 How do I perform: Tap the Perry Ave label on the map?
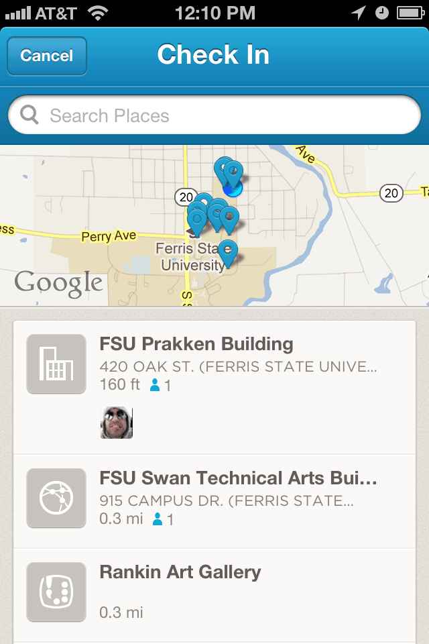(109, 236)
